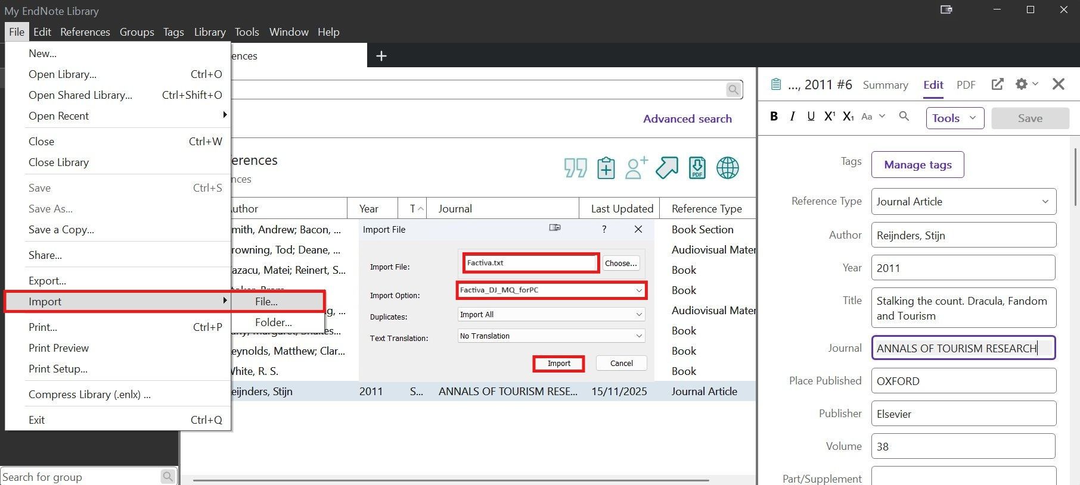Apply subscript formatting
This screenshot has height=485, width=1080.
point(848,117)
